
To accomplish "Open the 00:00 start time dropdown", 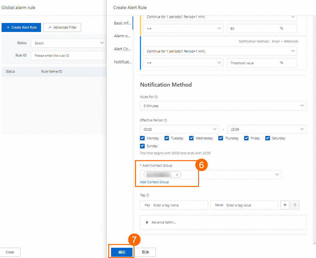I will tap(179, 129).
